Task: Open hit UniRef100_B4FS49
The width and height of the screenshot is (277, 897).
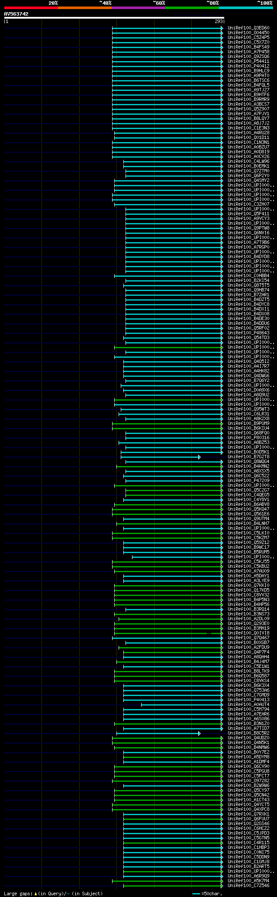Action: pos(248,47)
